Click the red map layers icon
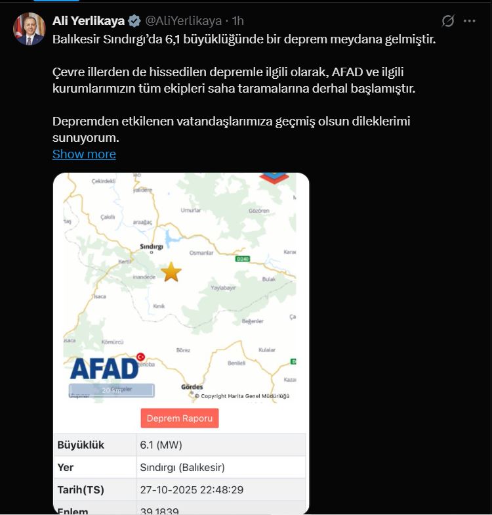Image resolution: width=492 pixels, height=515 pixels. click(274, 177)
